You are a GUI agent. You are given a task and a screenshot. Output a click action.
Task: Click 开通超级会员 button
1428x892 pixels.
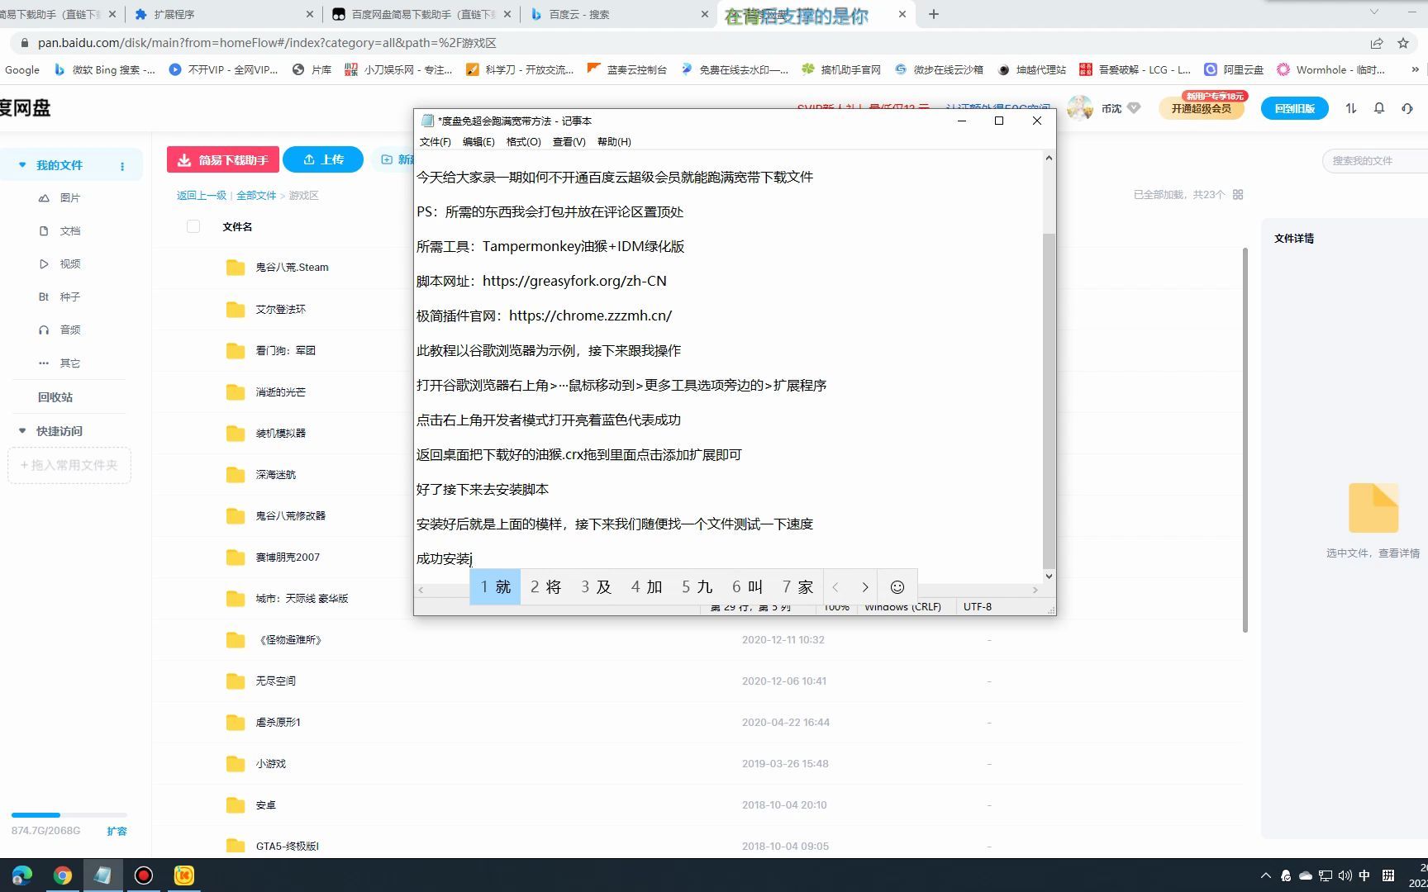pyautogui.click(x=1201, y=108)
